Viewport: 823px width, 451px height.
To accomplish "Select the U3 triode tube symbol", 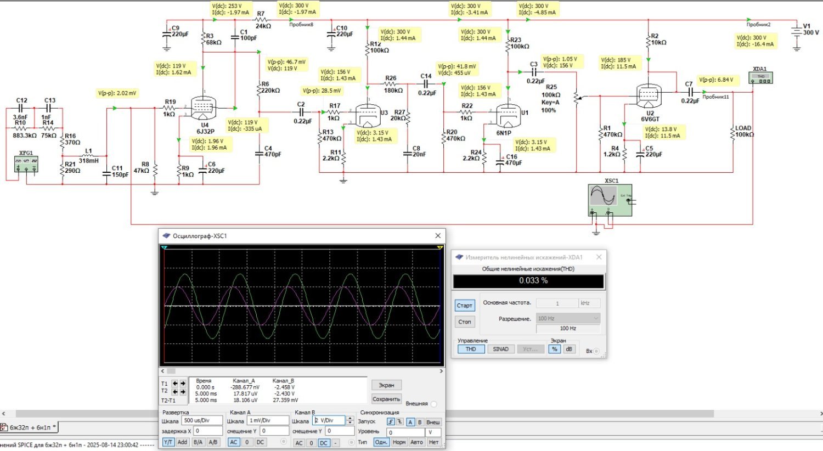I will click(367, 116).
